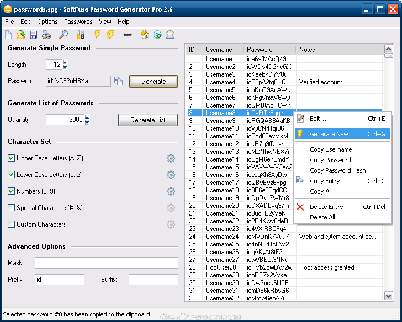402x322 pixels.
Task: Choose Copy Entry from context menu
Action: pyautogui.click(x=342, y=181)
